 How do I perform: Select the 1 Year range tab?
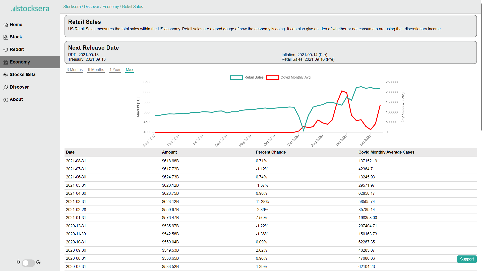pyautogui.click(x=115, y=70)
